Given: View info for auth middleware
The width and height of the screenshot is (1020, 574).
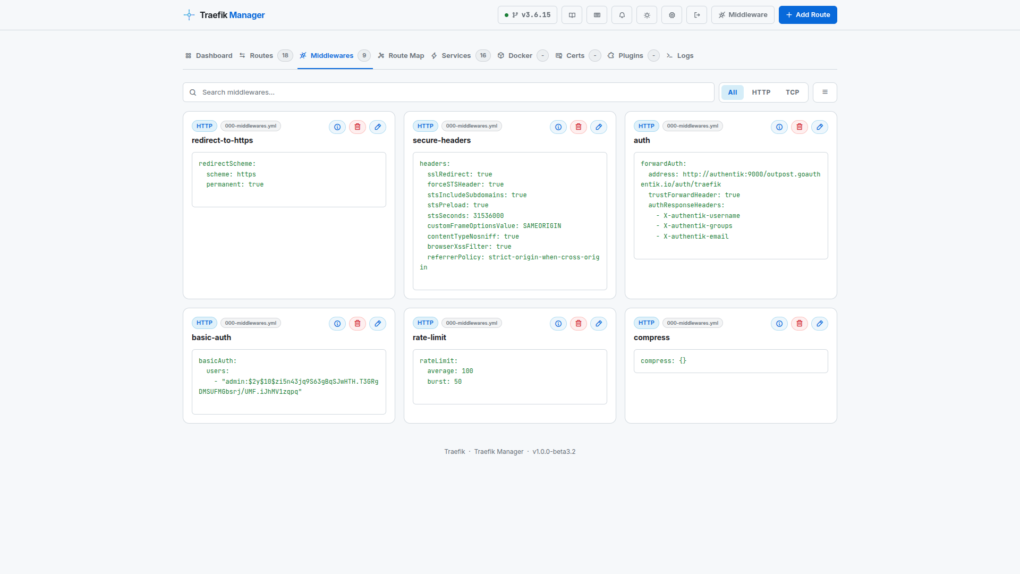Looking at the screenshot, I should pos(779,127).
